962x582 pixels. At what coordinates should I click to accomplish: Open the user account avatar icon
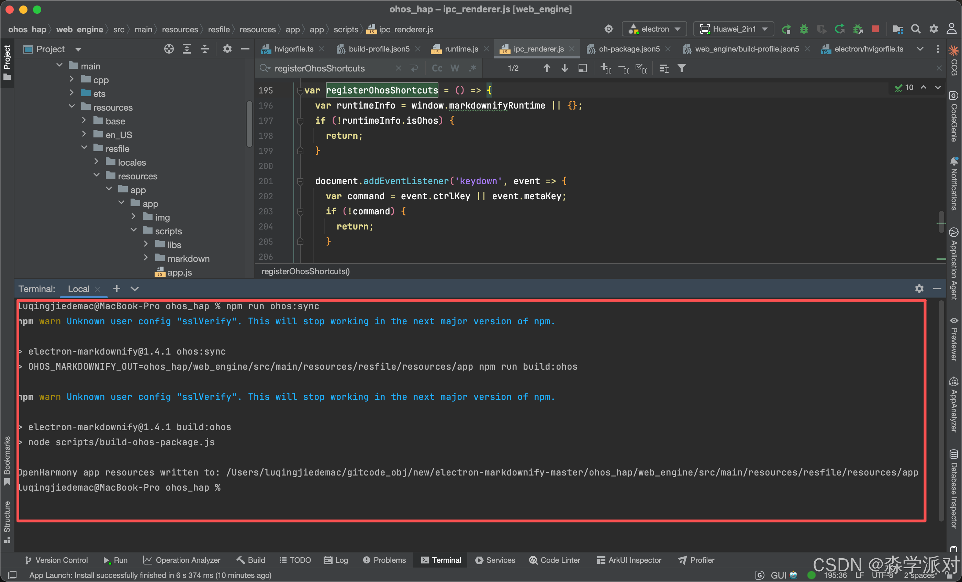point(951,29)
